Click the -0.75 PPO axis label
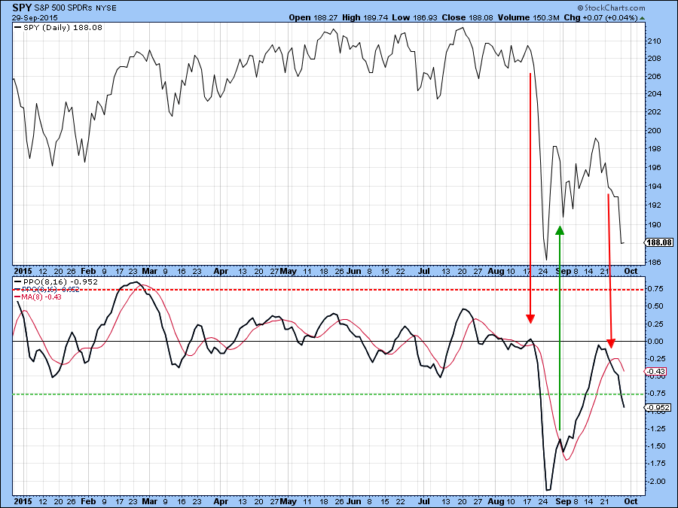This screenshot has height=508, width=678. (655, 394)
